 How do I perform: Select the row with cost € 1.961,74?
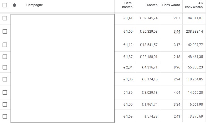[5, 104]
